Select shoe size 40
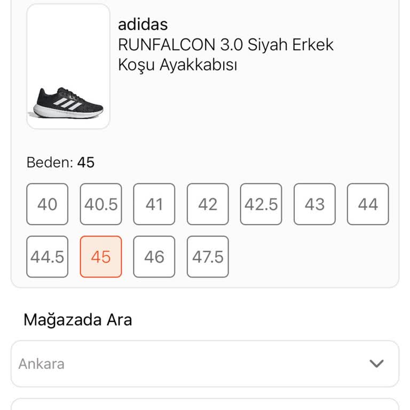 point(47,204)
